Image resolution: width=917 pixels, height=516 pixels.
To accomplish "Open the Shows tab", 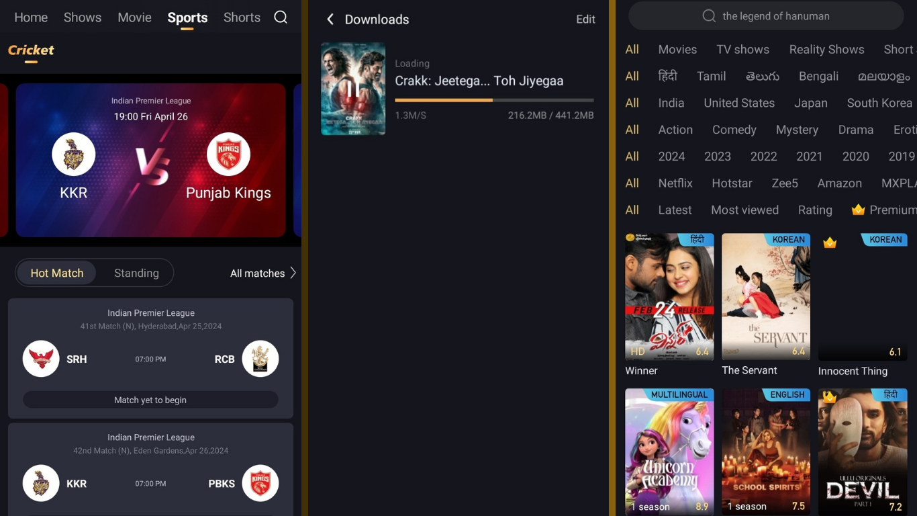I will coord(83,17).
